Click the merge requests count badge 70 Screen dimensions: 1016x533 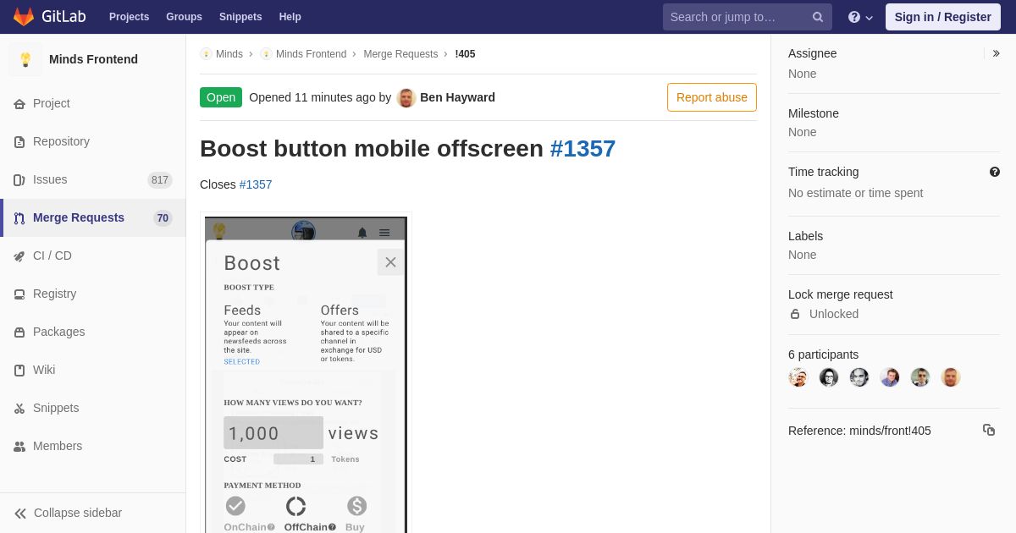[x=163, y=217]
